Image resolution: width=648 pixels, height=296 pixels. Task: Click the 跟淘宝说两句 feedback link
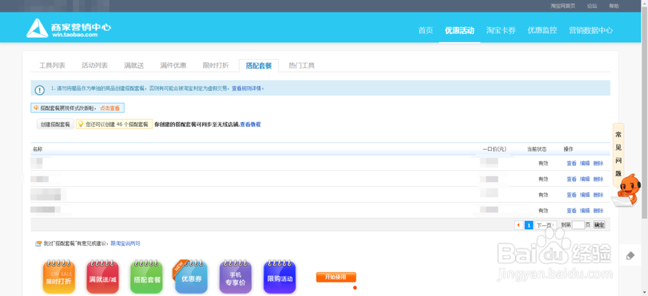(125, 244)
